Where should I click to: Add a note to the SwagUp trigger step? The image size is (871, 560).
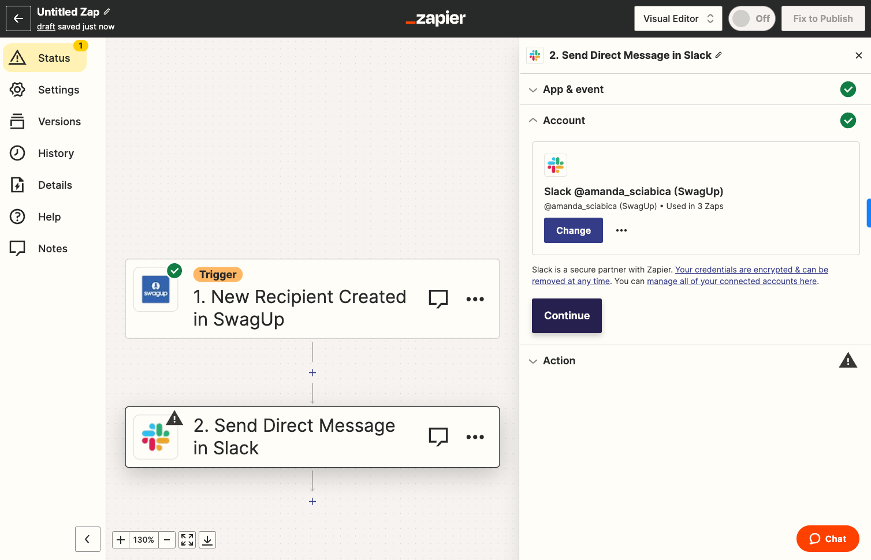(x=438, y=298)
